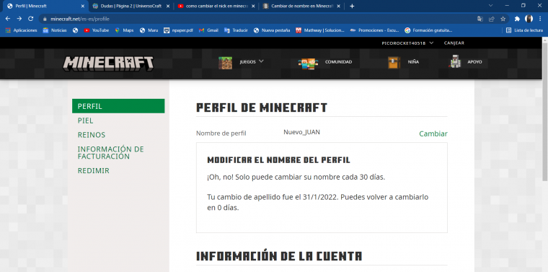548x272 pixels.
Task: Click the Cambiar profile name link
Action: [x=433, y=134]
